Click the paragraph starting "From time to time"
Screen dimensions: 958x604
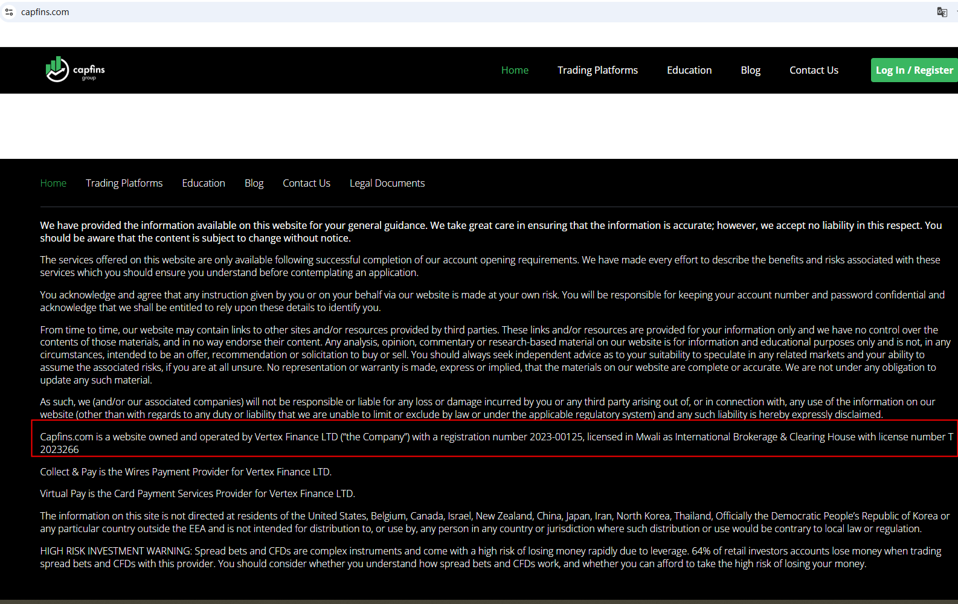click(x=495, y=355)
